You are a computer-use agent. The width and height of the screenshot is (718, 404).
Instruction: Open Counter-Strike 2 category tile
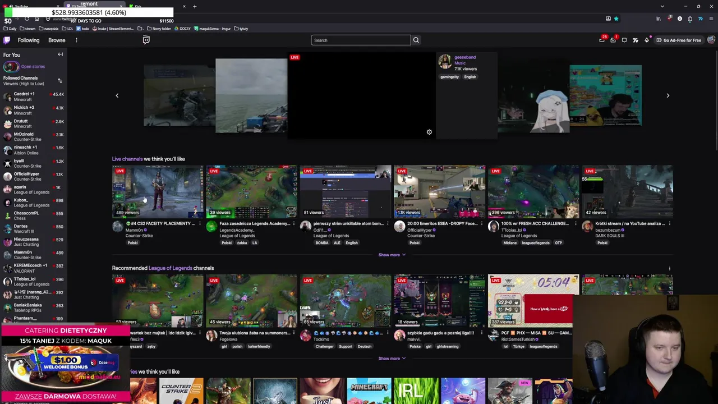tap(181, 391)
